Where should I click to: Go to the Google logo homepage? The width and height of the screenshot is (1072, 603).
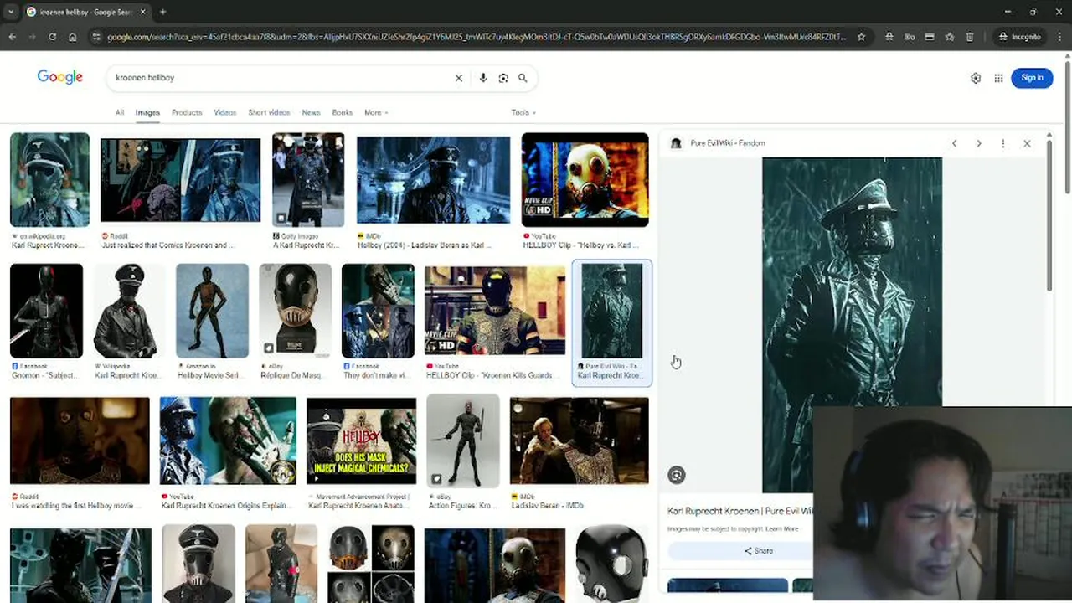[60, 77]
